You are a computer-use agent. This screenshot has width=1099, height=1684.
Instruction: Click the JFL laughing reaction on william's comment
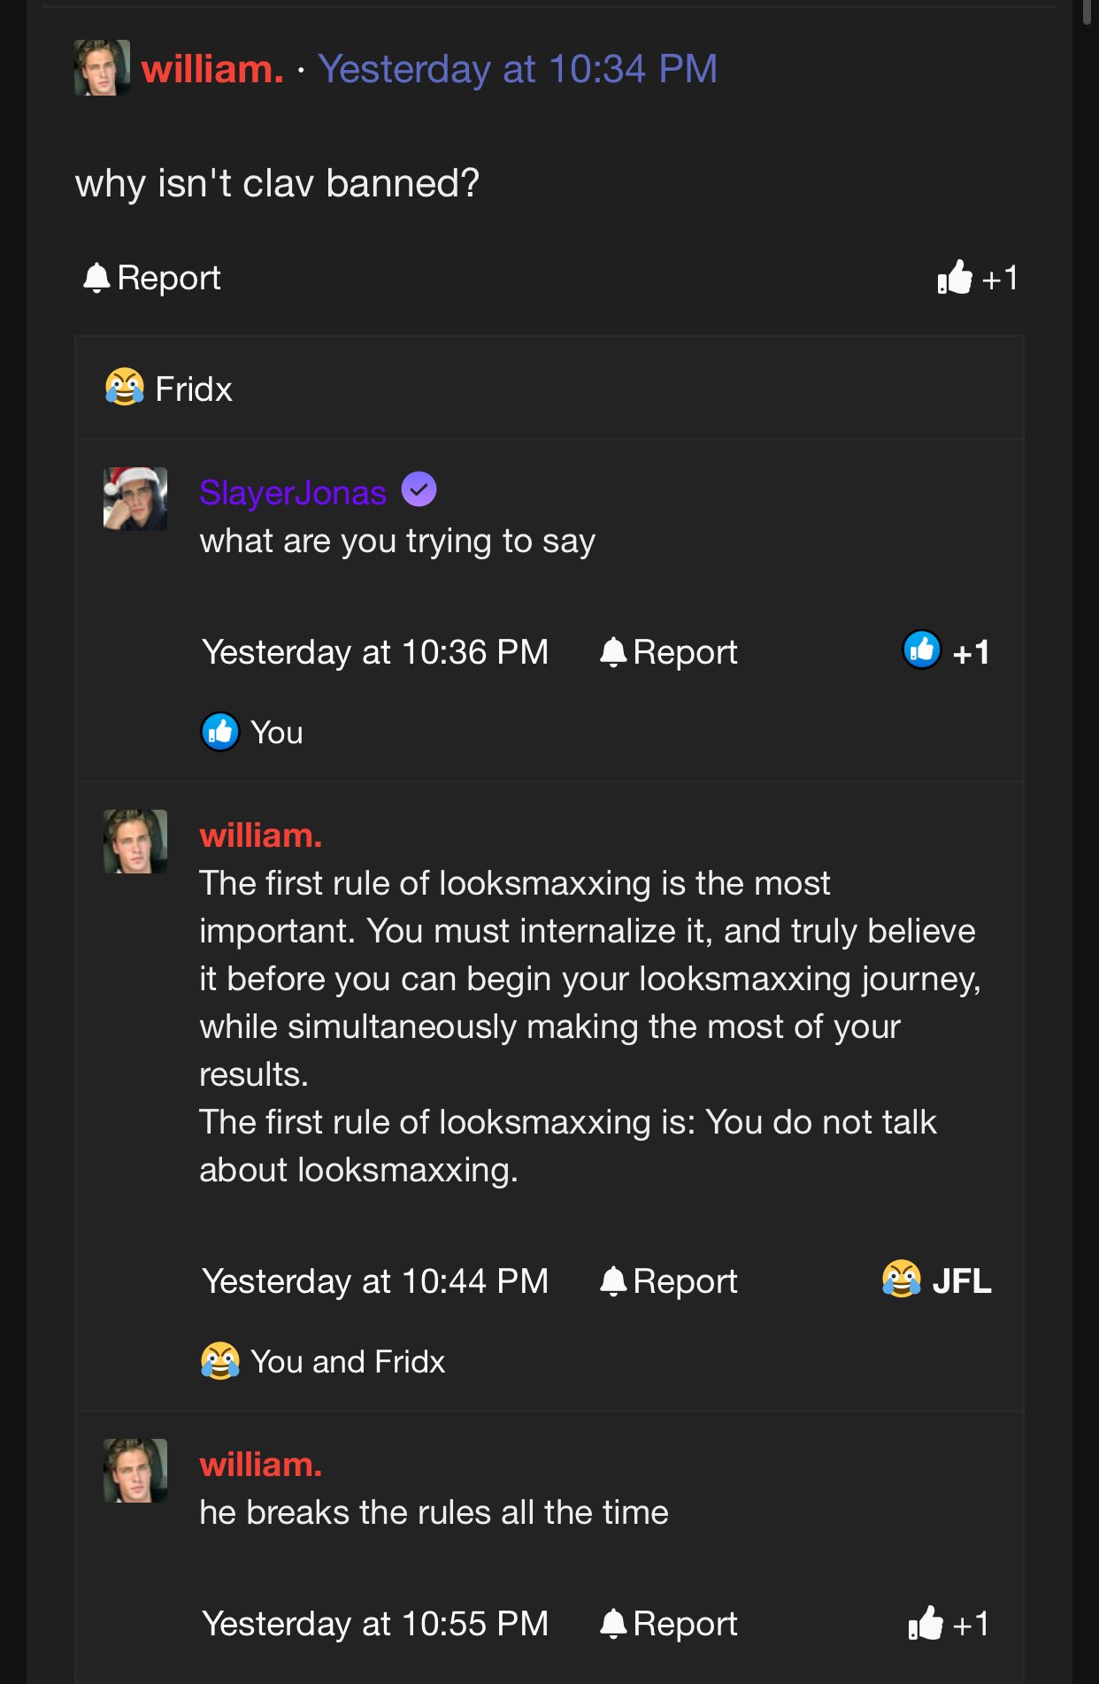[936, 1280]
